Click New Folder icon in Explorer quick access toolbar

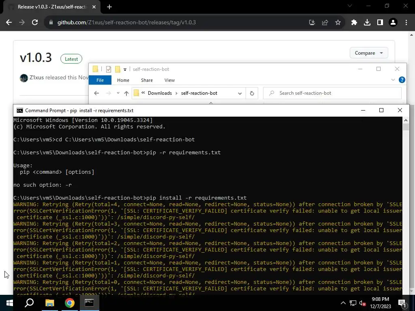(118, 69)
